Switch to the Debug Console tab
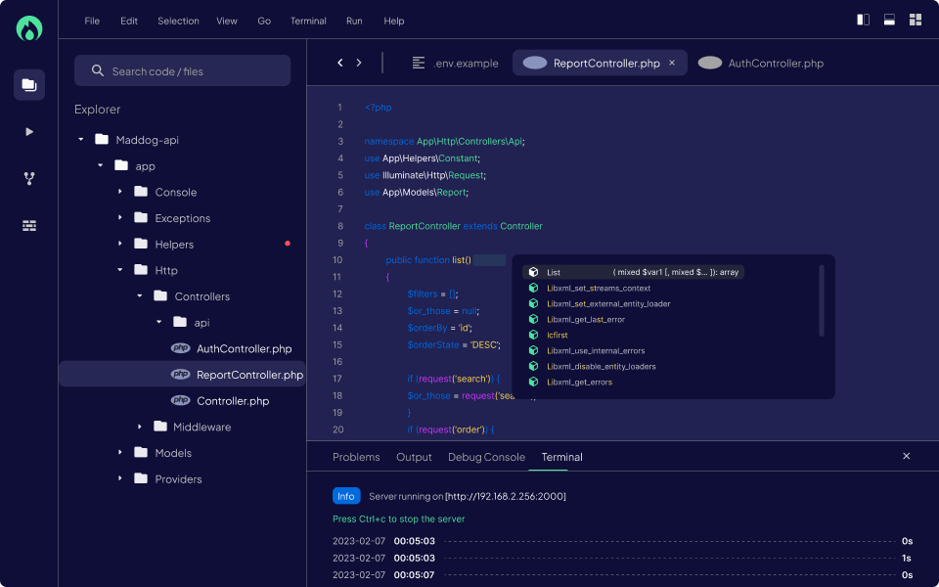Image resolution: width=939 pixels, height=587 pixels. [486, 457]
